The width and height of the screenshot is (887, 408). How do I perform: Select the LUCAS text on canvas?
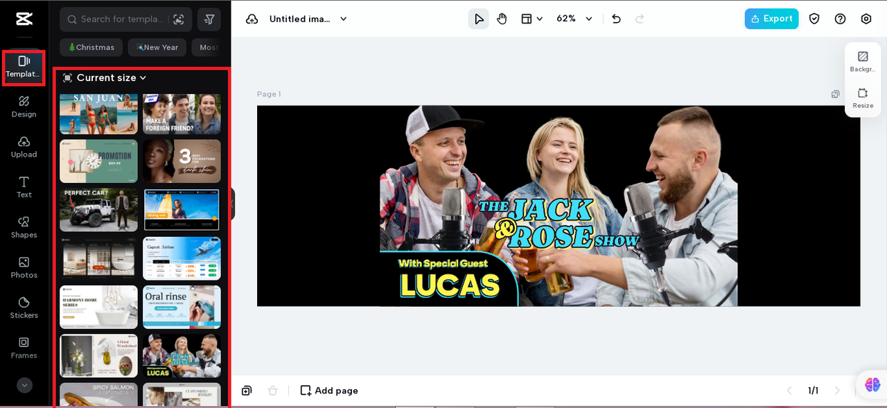(450, 285)
